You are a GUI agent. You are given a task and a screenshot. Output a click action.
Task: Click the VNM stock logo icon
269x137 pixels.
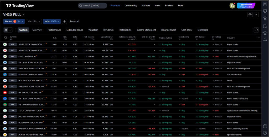pos(5,99)
